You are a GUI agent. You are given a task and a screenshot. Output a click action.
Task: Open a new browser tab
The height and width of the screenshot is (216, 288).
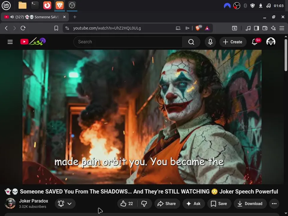(75, 17)
